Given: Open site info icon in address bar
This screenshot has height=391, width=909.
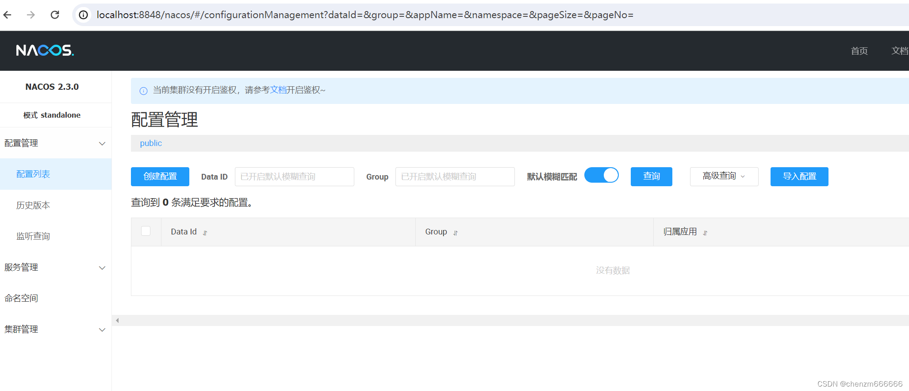Looking at the screenshot, I should pos(83,15).
